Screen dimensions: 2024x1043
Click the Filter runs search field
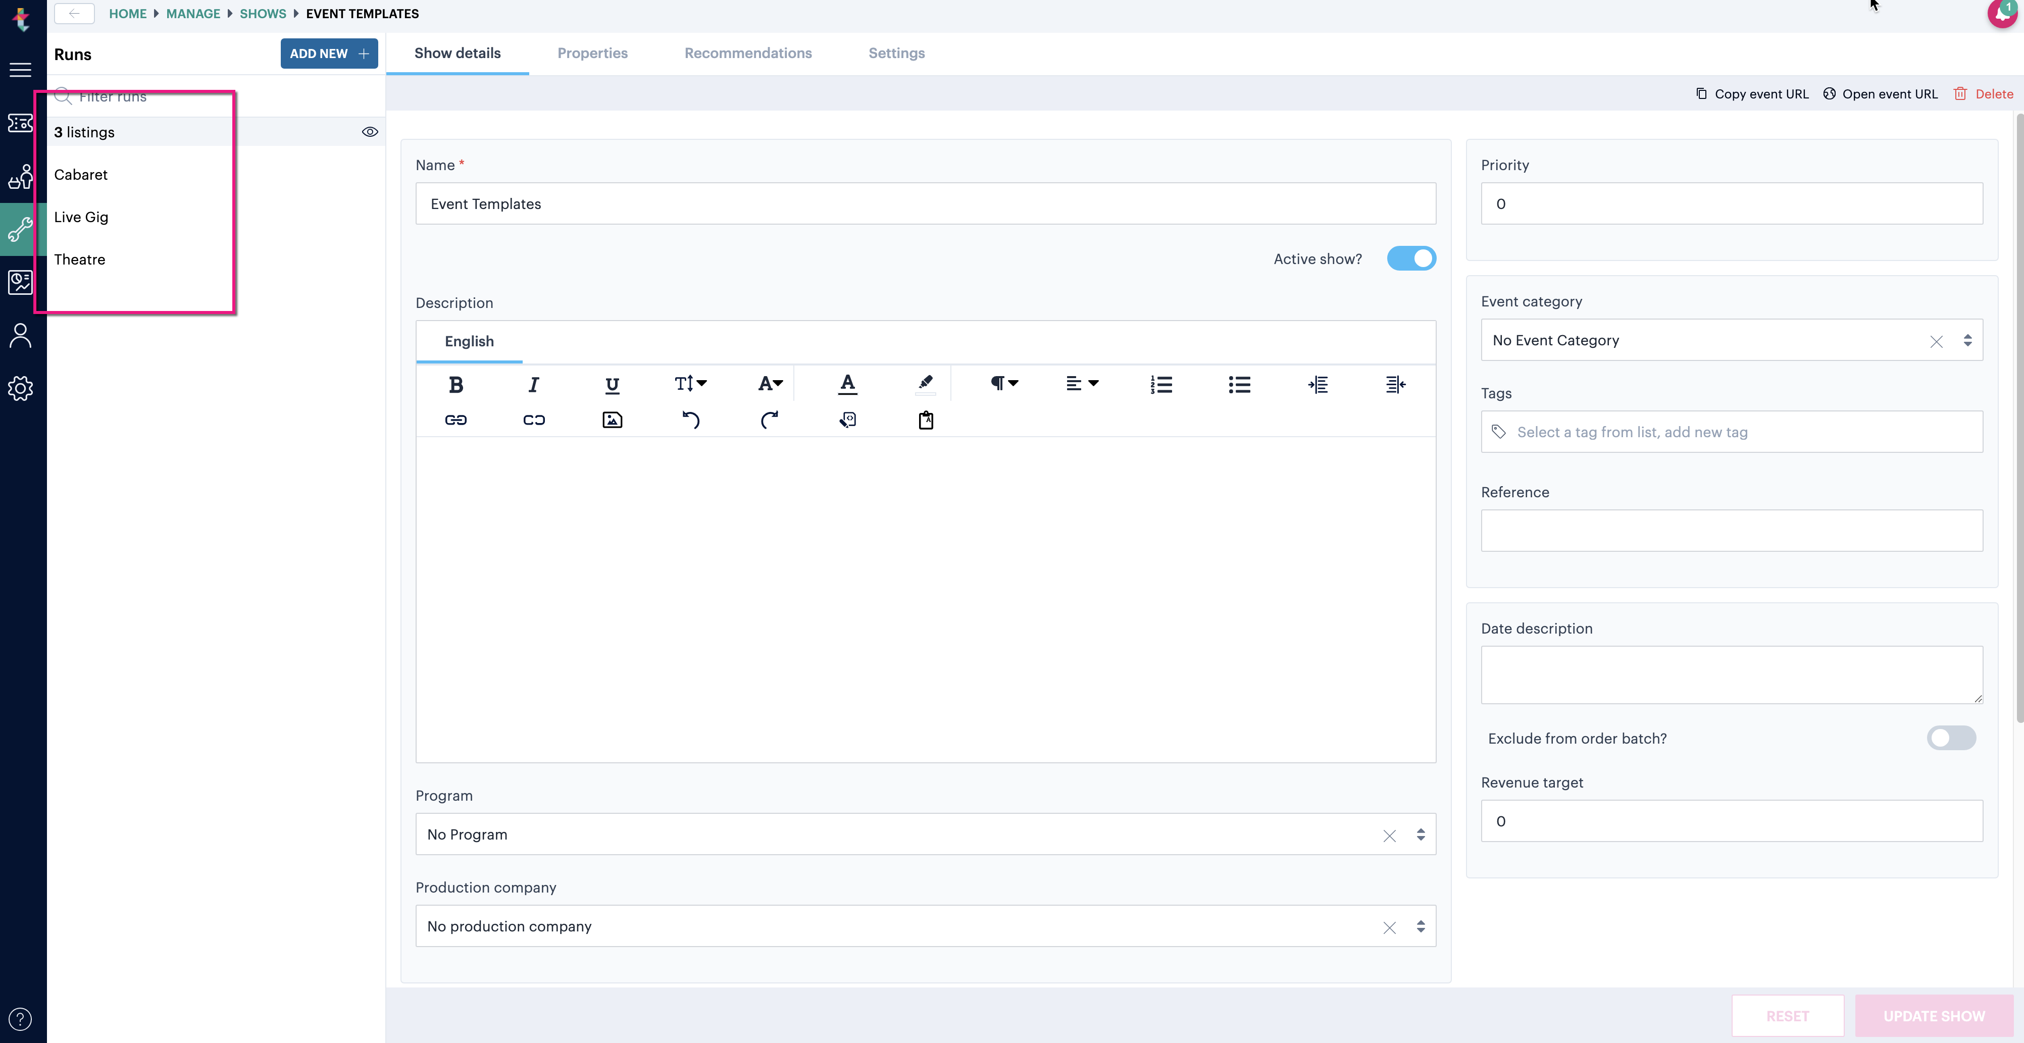(216, 96)
